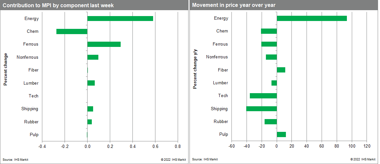Select the negative Chem bar in MPI contribution chart
The height and width of the screenshot is (164, 380).
[x=72, y=31]
